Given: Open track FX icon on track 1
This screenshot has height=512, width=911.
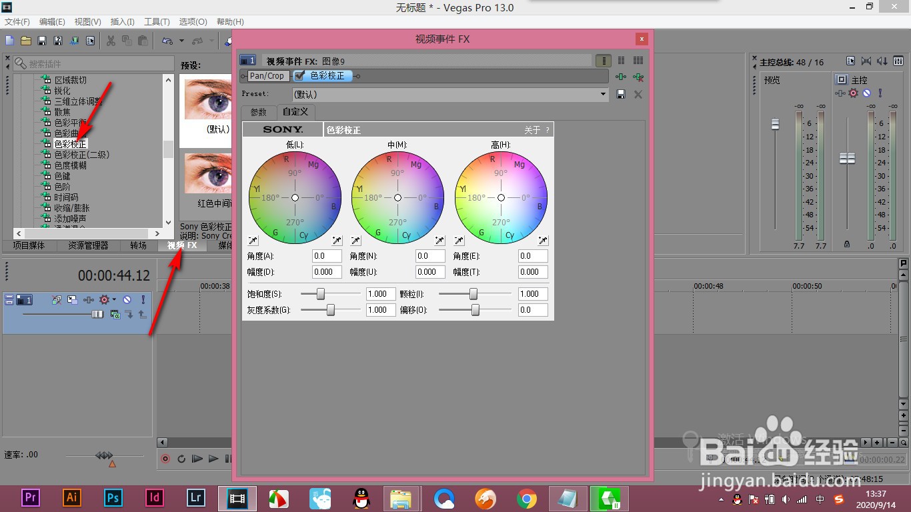Looking at the screenshot, I should tap(88, 300).
